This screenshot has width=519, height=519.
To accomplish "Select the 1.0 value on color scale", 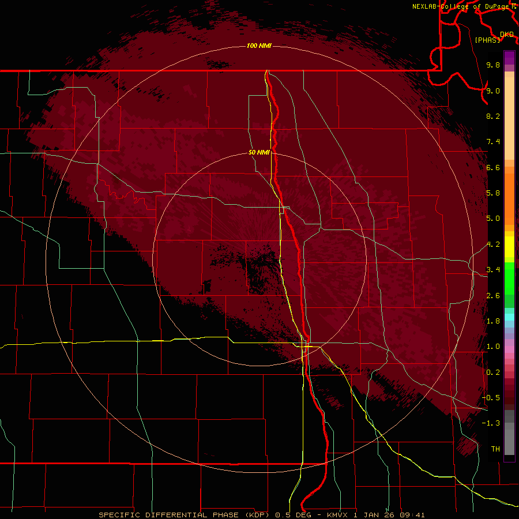I will pos(493,347).
